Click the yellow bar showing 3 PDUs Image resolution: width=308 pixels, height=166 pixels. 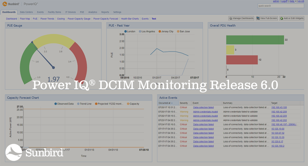click(x=230, y=50)
